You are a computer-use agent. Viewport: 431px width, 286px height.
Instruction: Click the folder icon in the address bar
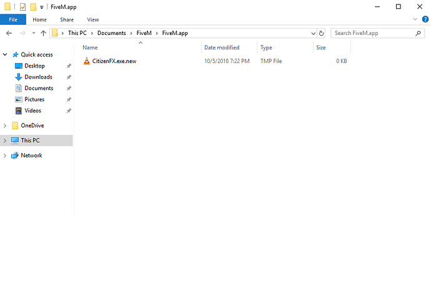point(55,33)
